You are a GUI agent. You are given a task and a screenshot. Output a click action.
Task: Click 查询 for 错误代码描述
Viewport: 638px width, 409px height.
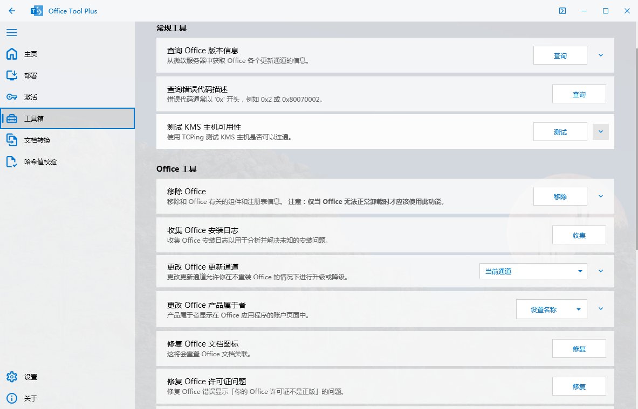[x=579, y=94]
